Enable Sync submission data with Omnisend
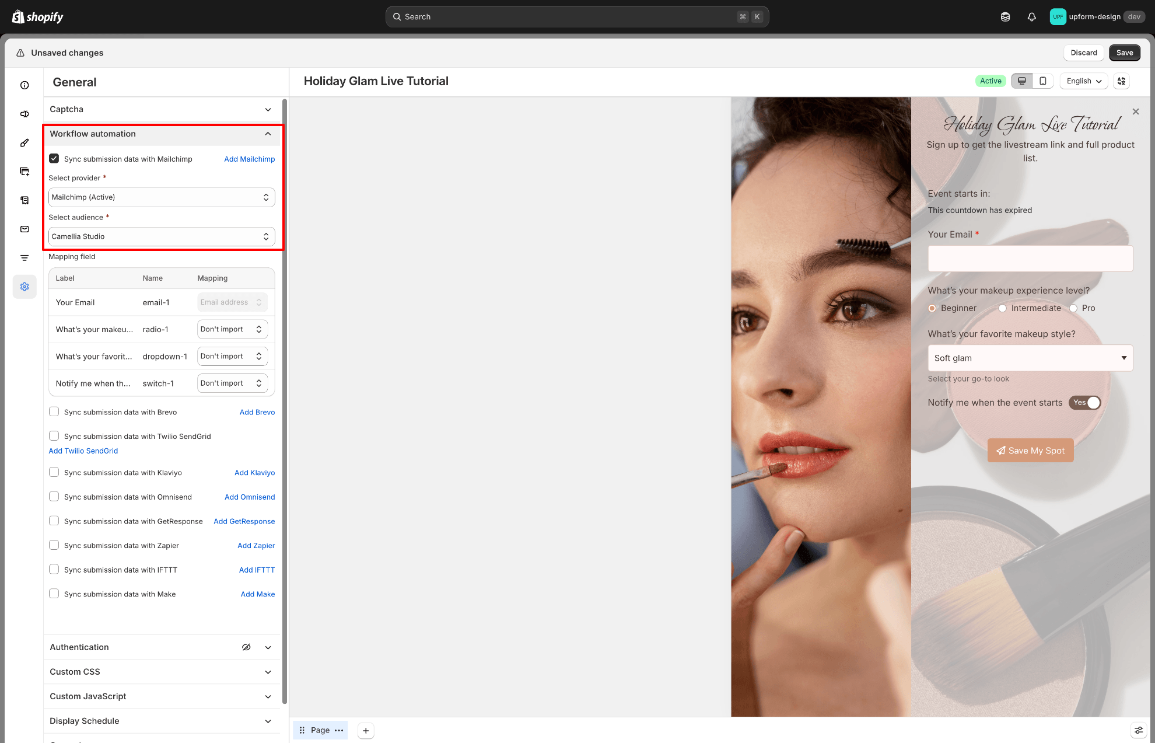The height and width of the screenshot is (743, 1155). (x=54, y=497)
